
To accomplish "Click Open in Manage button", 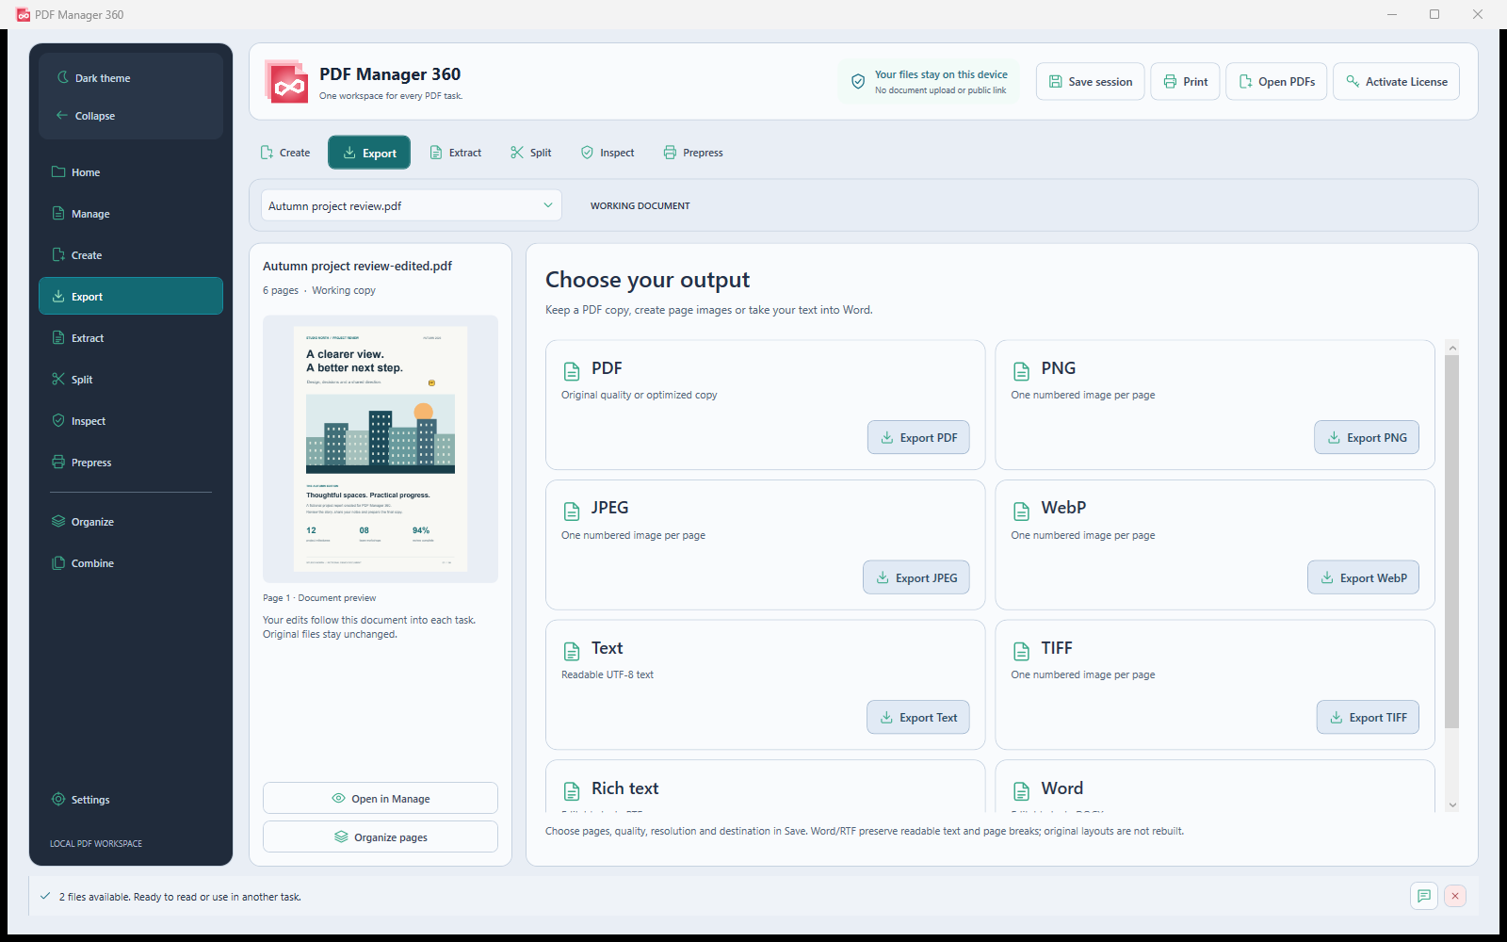I will pyautogui.click(x=381, y=798).
